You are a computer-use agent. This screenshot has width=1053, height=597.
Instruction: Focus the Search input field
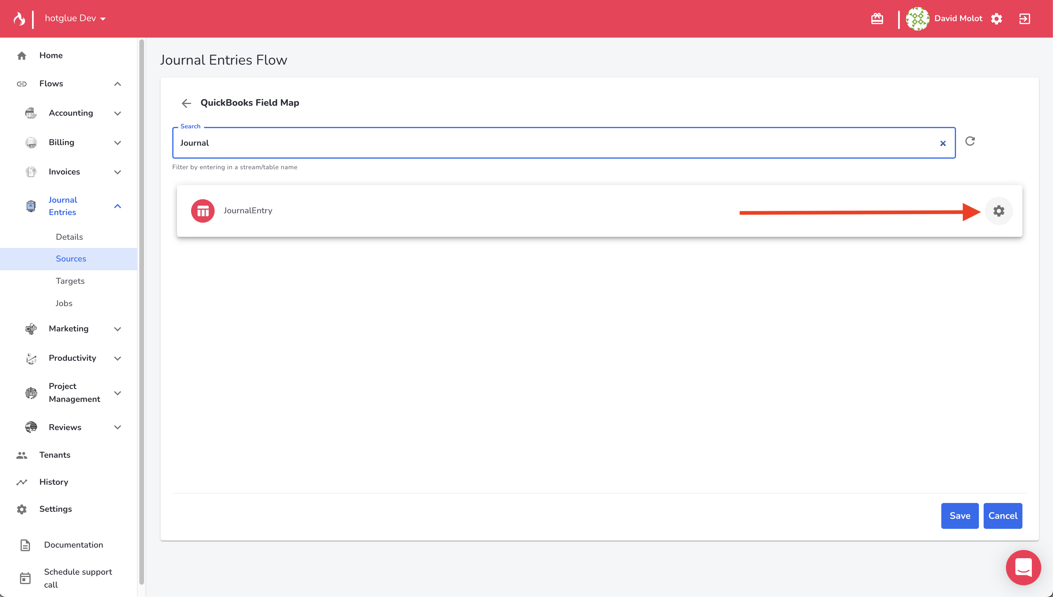click(x=554, y=143)
